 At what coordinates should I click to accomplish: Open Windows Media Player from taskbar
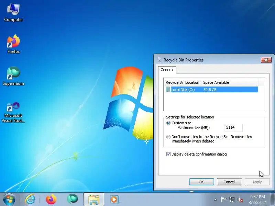pos(115,199)
